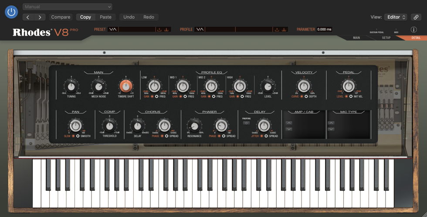
Task: Click the MECH NOISE knob
Action: tap(98, 86)
